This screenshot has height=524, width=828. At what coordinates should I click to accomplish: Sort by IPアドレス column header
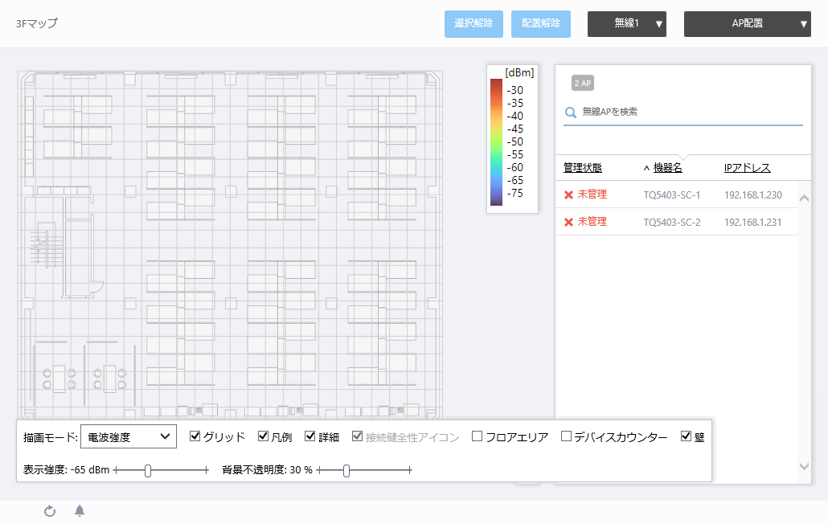(x=747, y=168)
